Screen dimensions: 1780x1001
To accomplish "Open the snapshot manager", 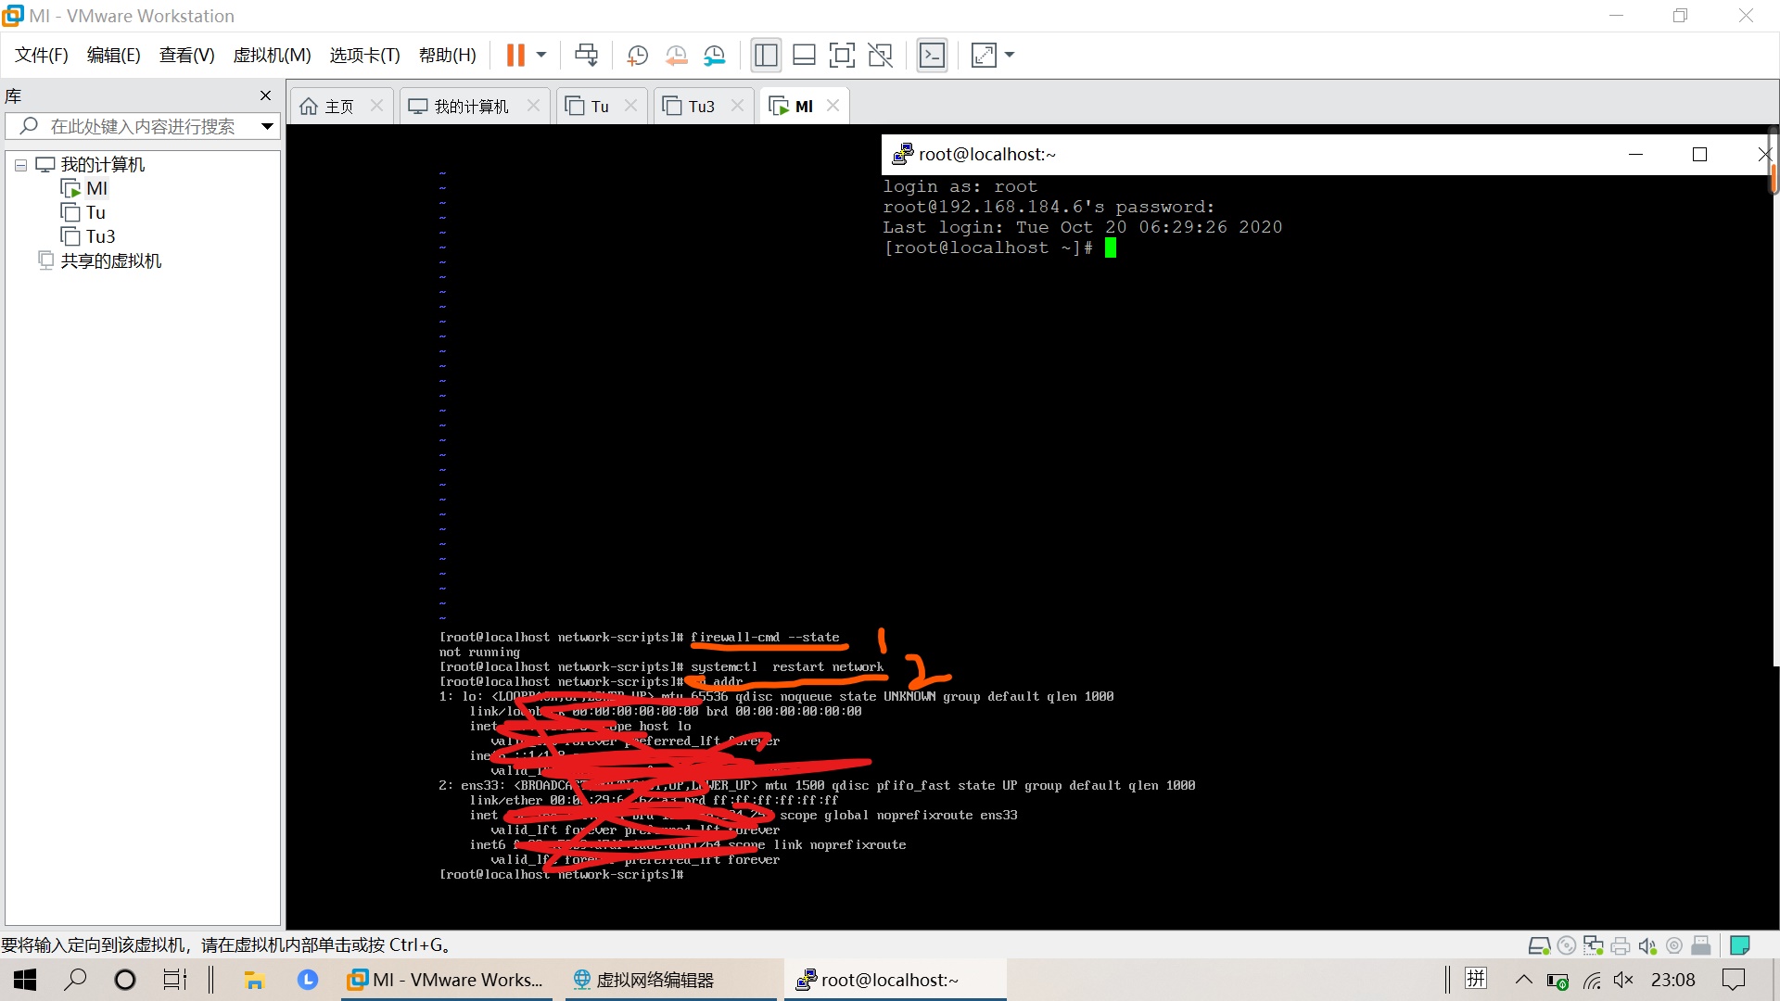I will tap(714, 56).
